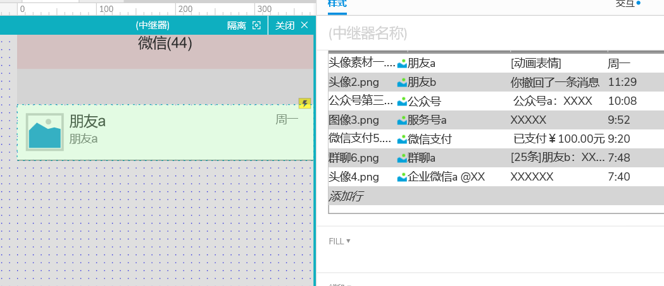The width and height of the screenshot is (664, 286).
Task: Switch to the 样式 tab
Action: click(337, 4)
